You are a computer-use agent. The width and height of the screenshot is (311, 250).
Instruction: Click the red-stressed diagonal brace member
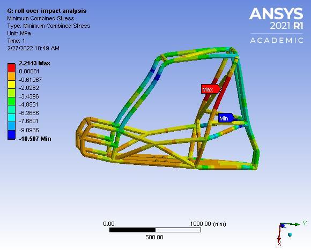(x=223, y=93)
